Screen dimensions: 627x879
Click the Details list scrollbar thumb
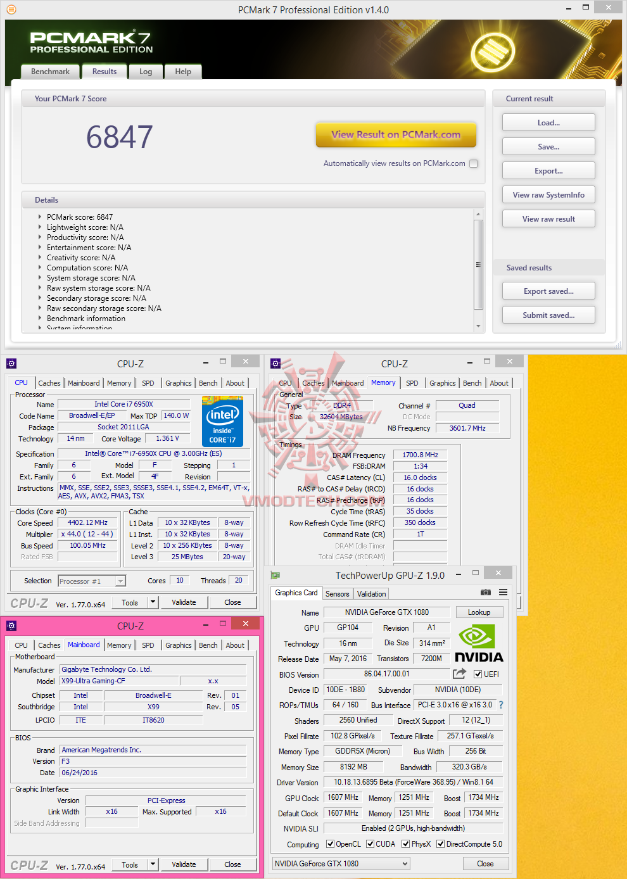478,265
